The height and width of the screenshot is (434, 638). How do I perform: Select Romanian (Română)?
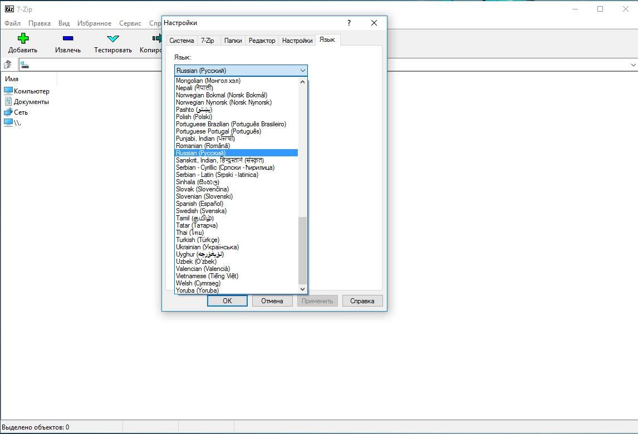pyautogui.click(x=236, y=146)
